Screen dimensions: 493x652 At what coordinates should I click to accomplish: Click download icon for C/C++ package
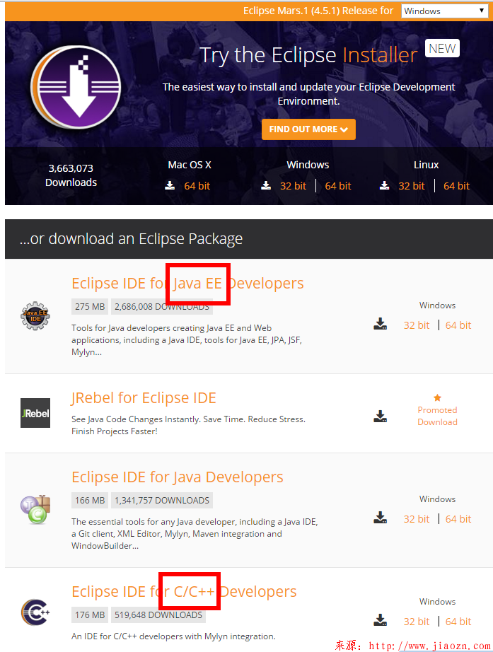381,620
